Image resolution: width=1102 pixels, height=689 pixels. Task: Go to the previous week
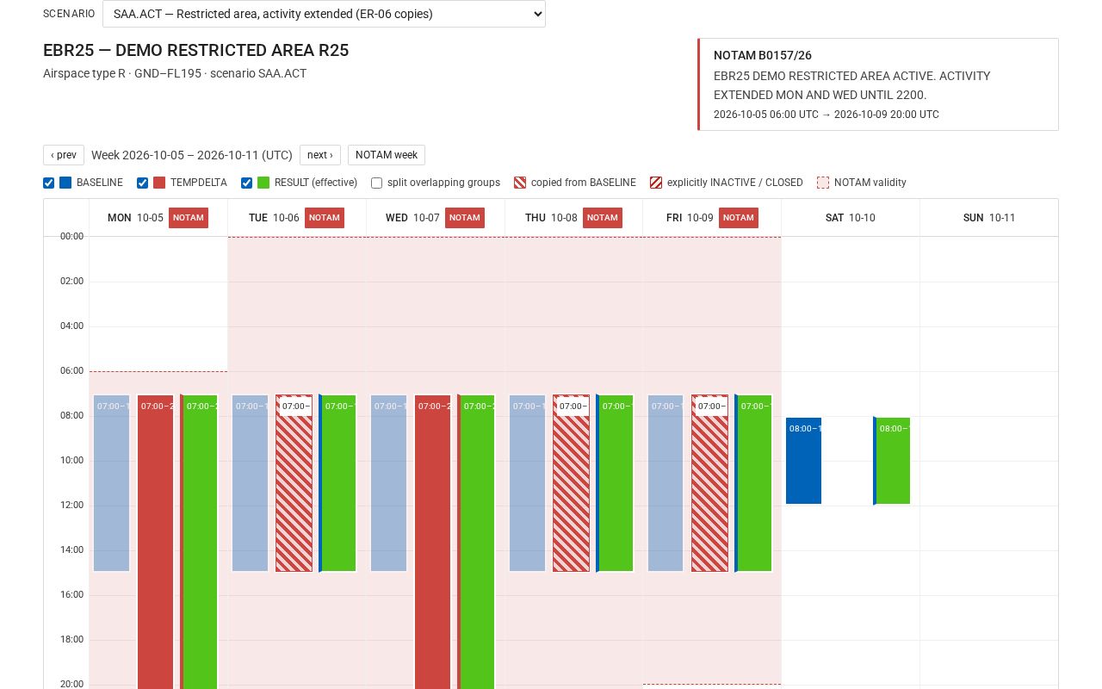[x=64, y=155]
